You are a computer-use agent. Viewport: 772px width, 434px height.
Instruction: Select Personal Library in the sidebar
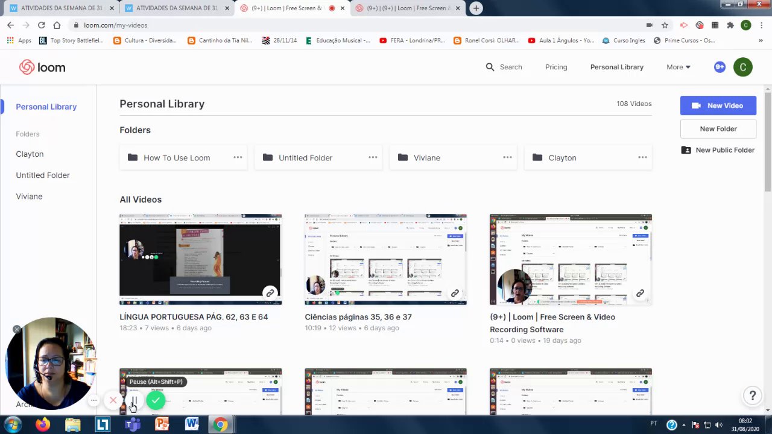[x=46, y=107]
